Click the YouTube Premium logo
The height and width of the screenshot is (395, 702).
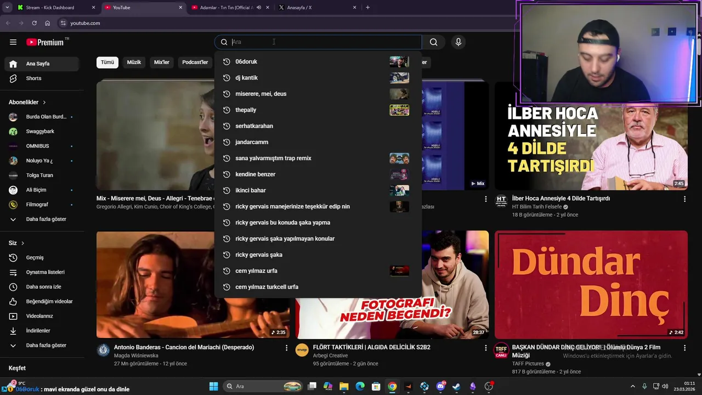(45, 42)
